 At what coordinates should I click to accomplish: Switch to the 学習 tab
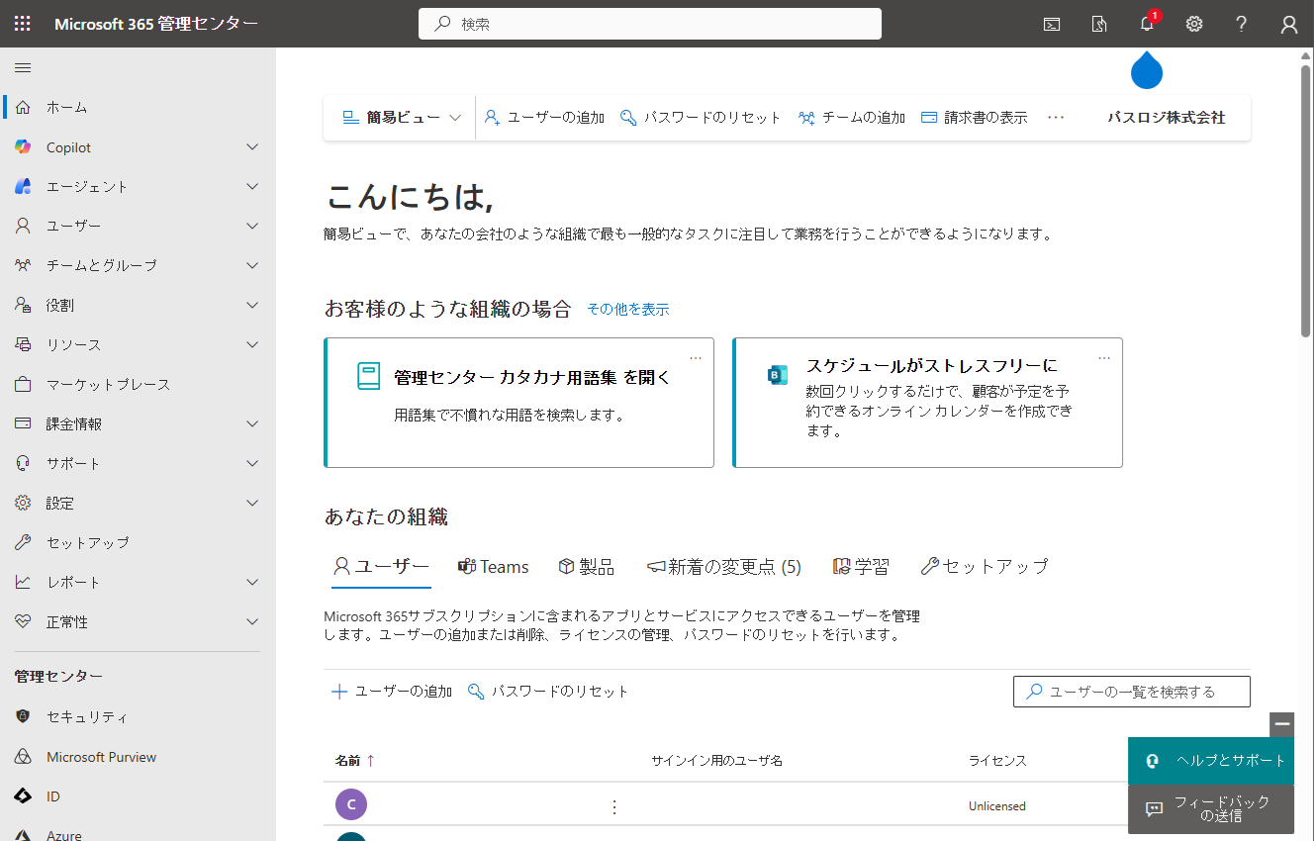pyautogui.click(x=861, y=567)
